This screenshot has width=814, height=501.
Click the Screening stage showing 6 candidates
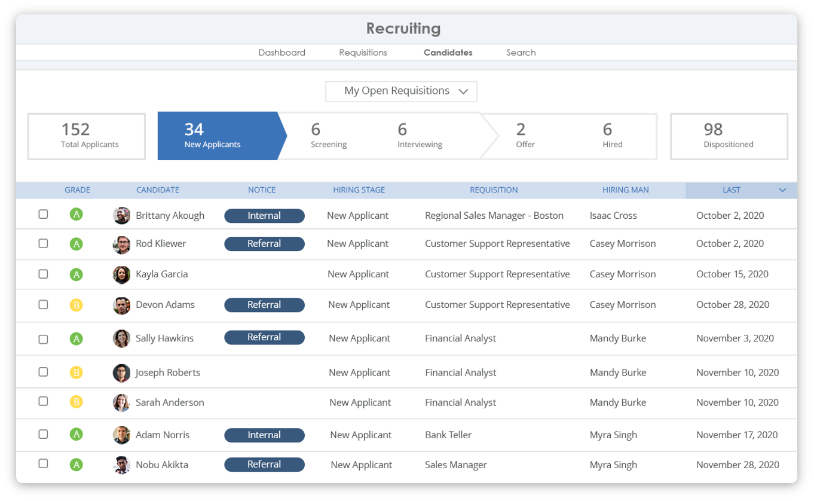[328, 136]
